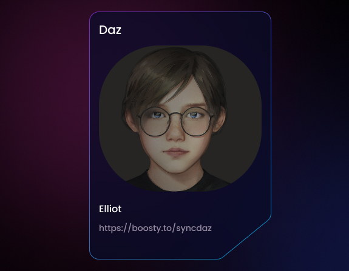This screenshot has width=349, height=271.
Task: Click the avatar's mouth
Action: 176,152
